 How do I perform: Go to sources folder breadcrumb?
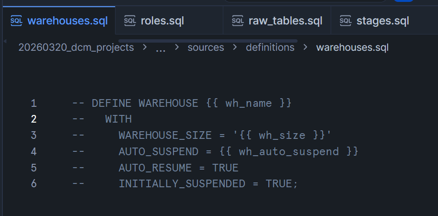206,47
